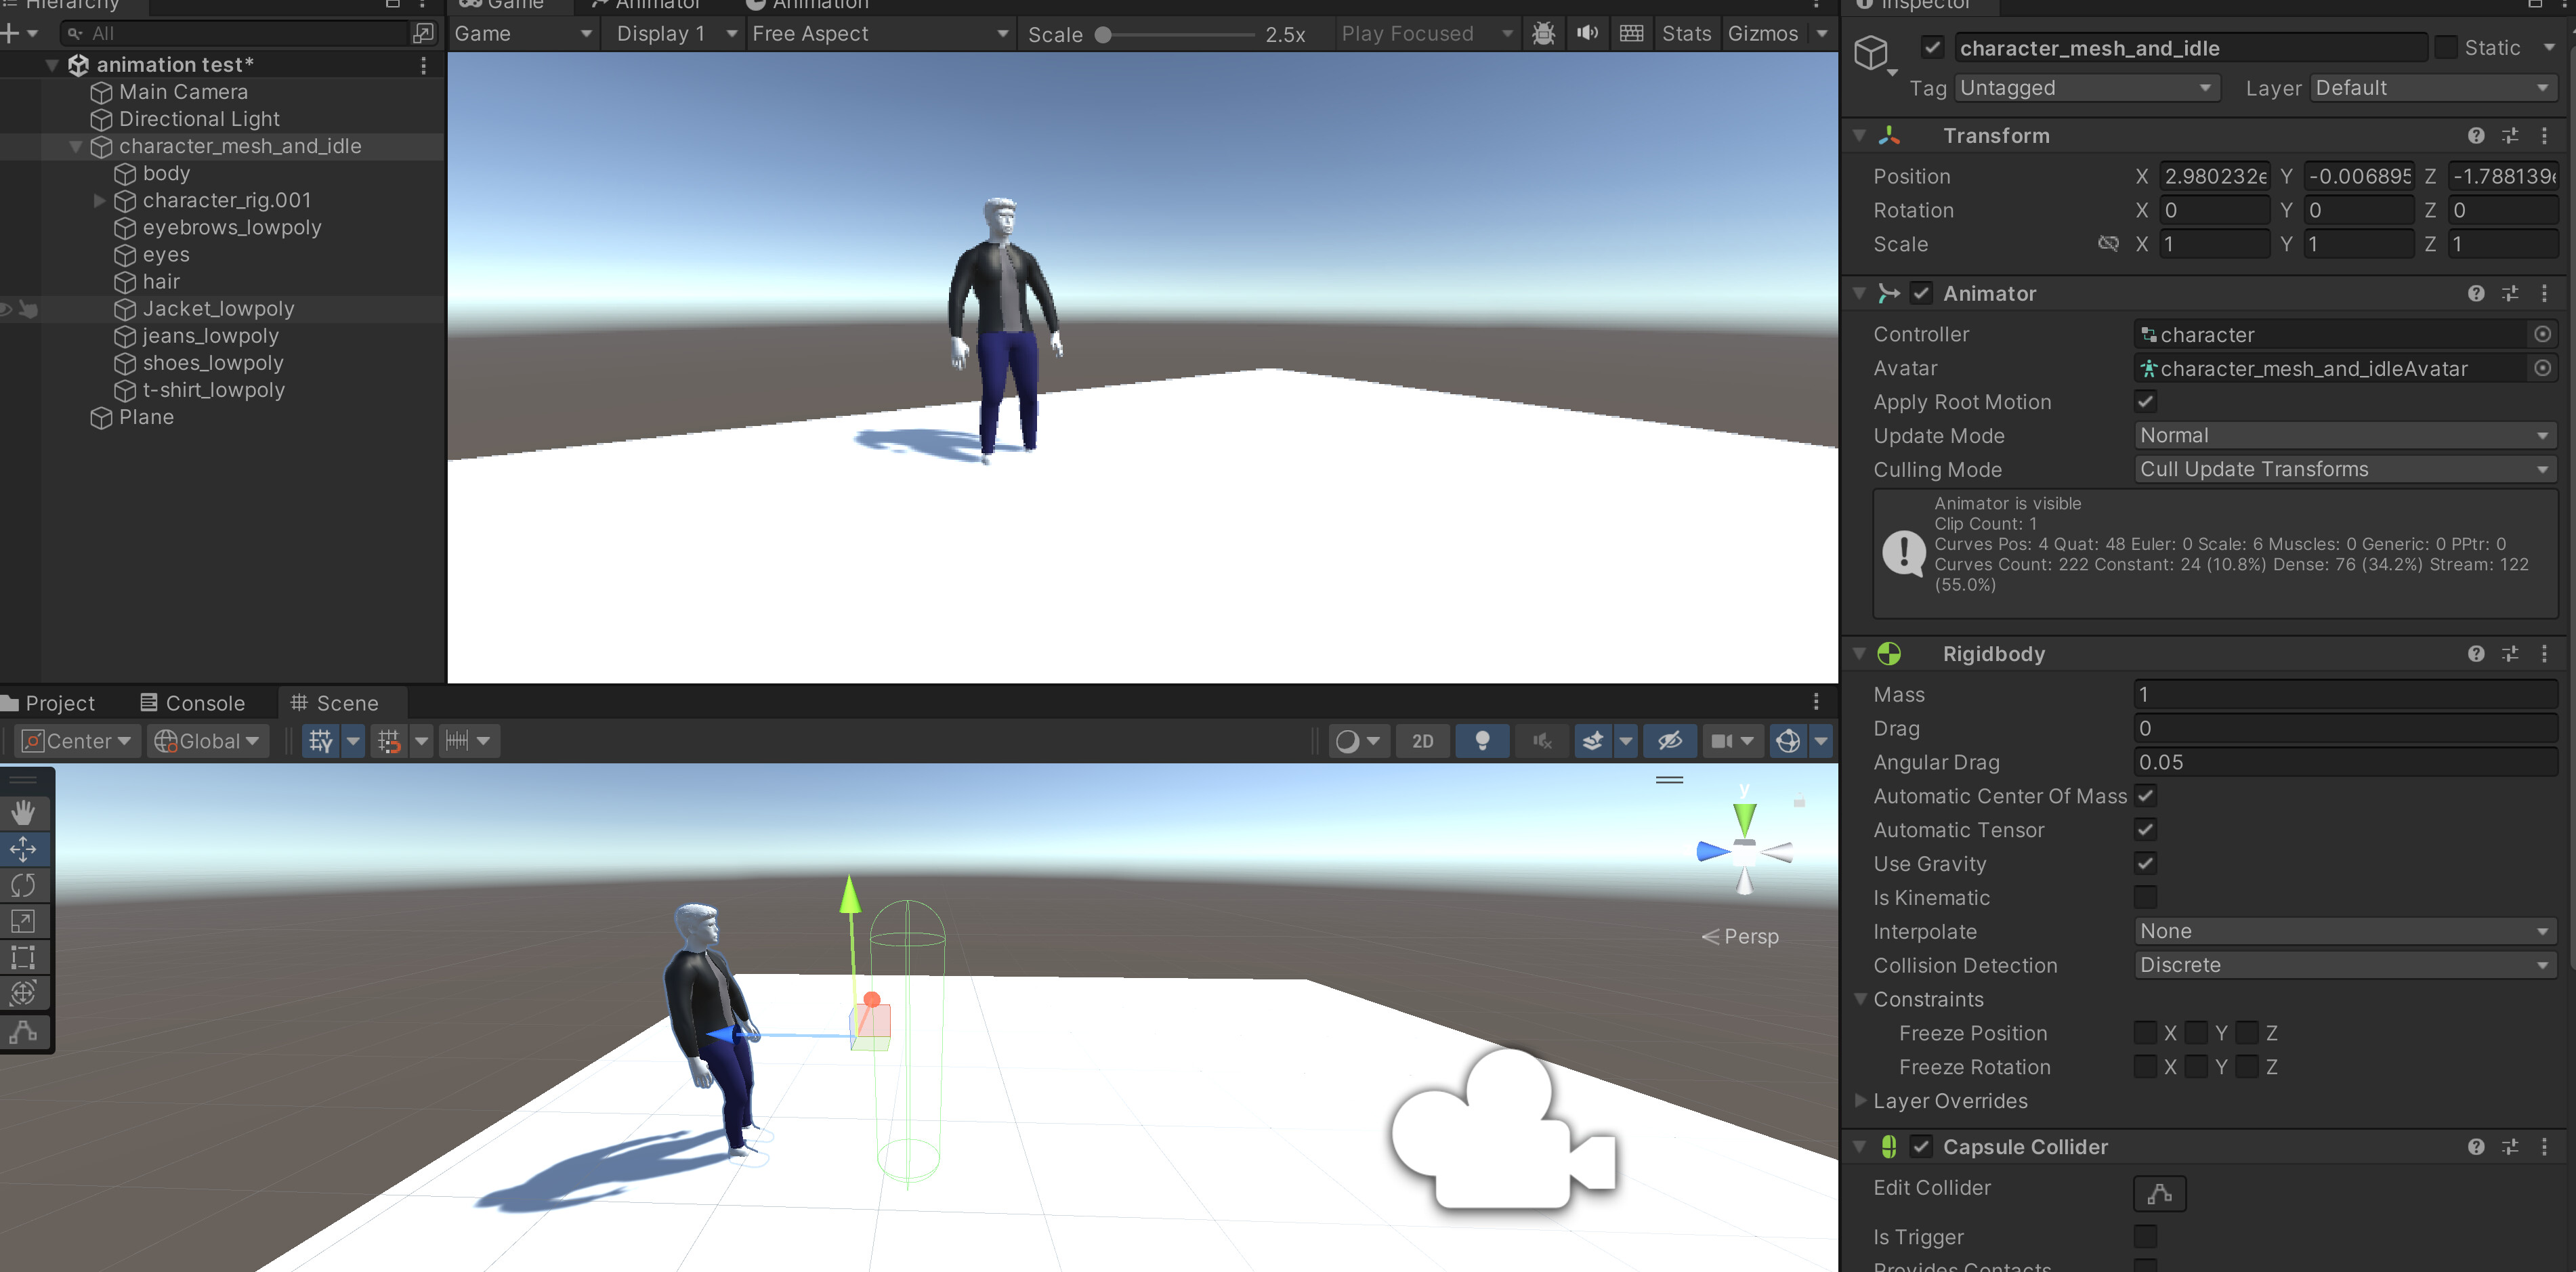The image size is (2576, 1272).
Task: Select the Hand tool in scene toolbar
Action: point(24,812)
